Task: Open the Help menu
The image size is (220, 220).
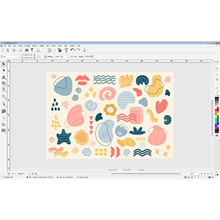Action: [79, 46]
